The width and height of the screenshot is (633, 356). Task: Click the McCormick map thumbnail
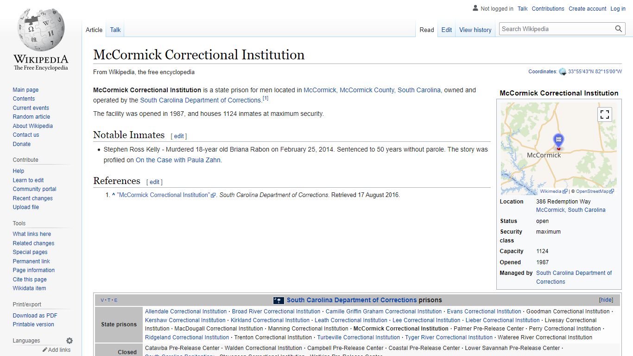(559, 148)
